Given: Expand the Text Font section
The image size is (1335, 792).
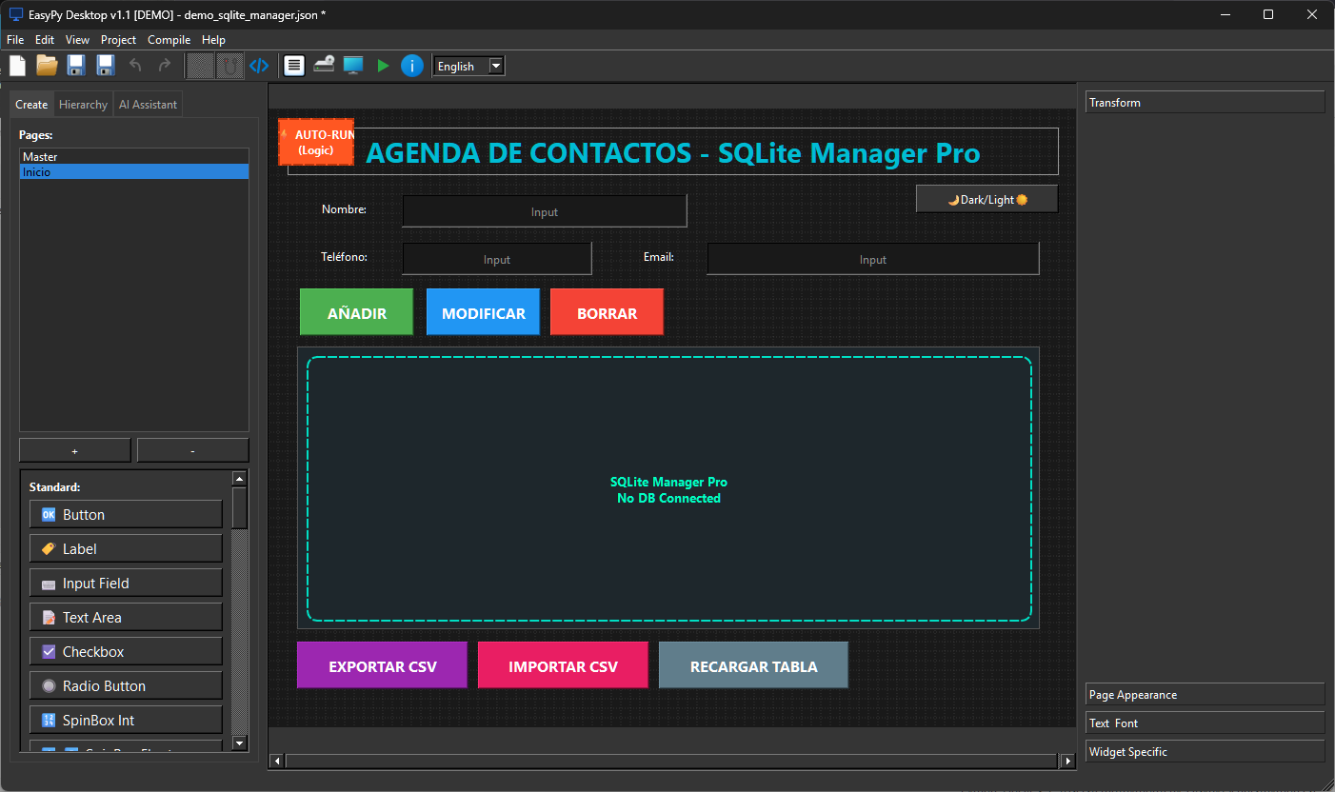Looking at the screenshot, I should coord(1205,723).
